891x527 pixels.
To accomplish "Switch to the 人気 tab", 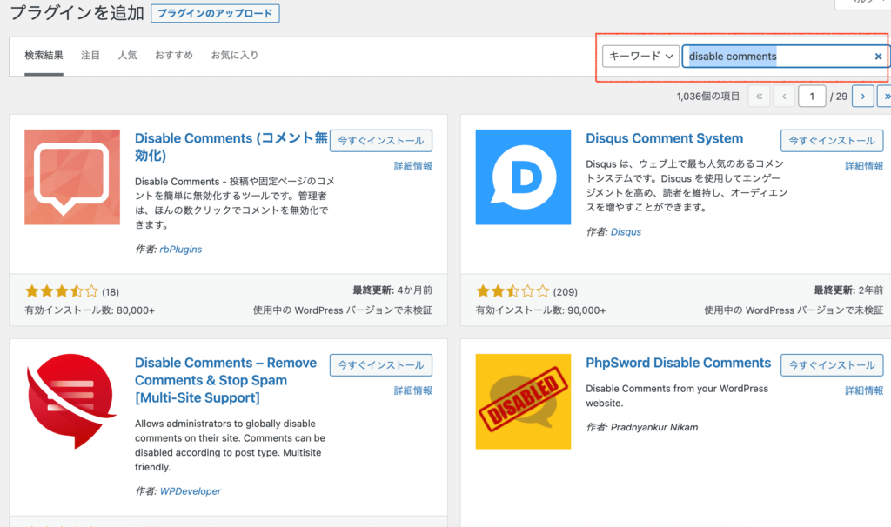I will [x=127, y=55].
